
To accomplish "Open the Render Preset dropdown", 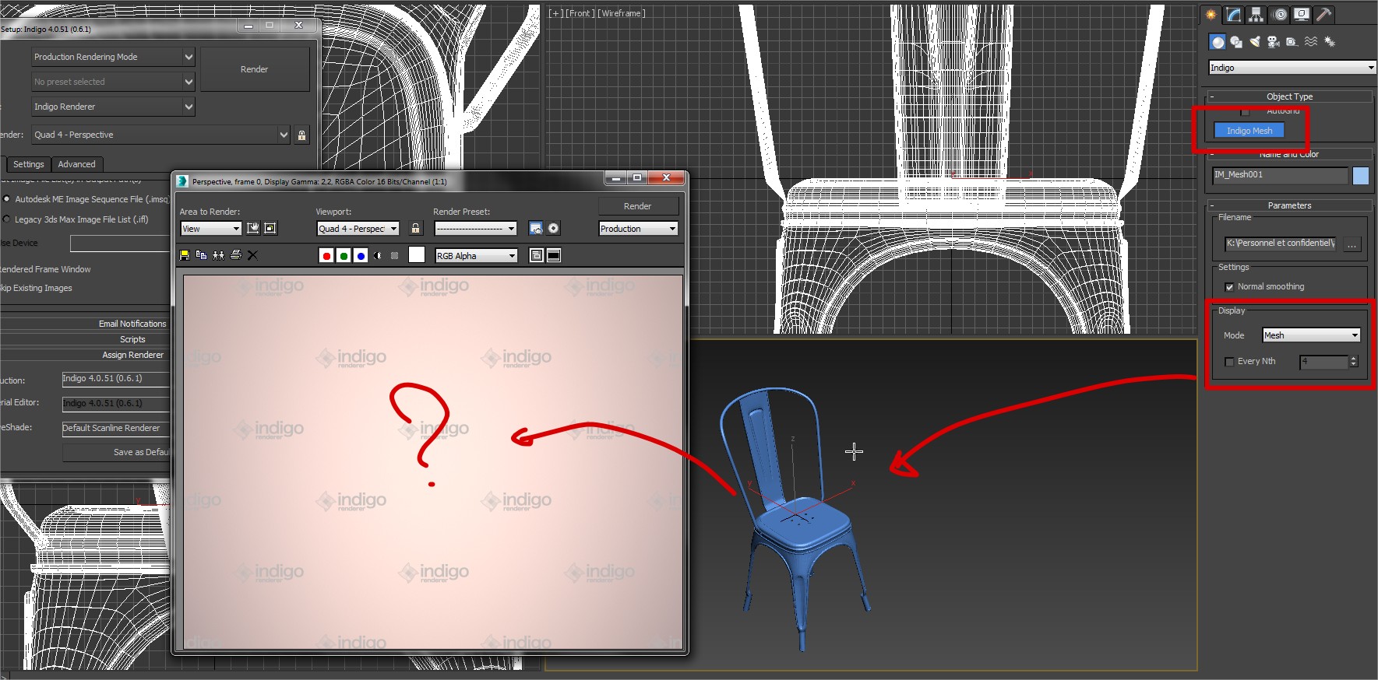I will pyautogui.click(x=476, y=229).
